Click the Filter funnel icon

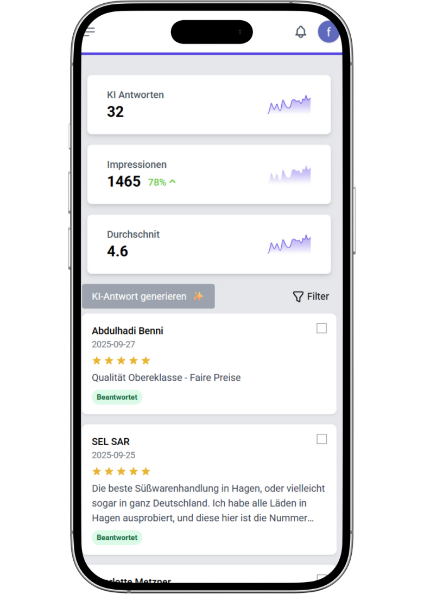coord(298,296)
